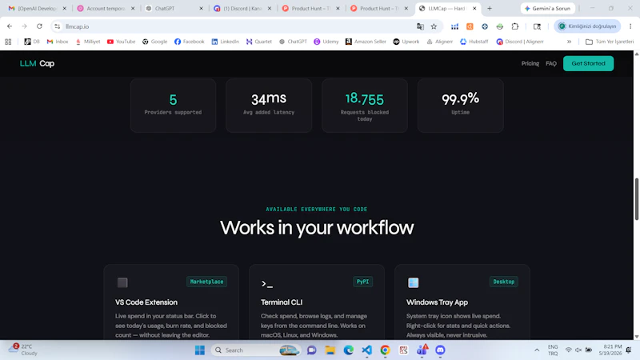Click the Providers supported label
The image size is (640, 360).
coord(173,112)
